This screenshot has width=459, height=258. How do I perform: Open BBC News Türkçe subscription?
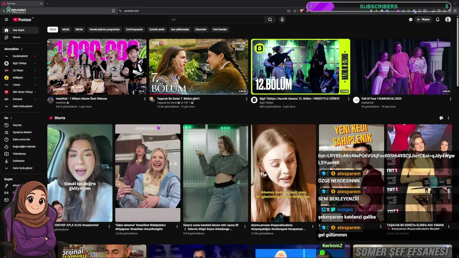[x=20, y=92]
